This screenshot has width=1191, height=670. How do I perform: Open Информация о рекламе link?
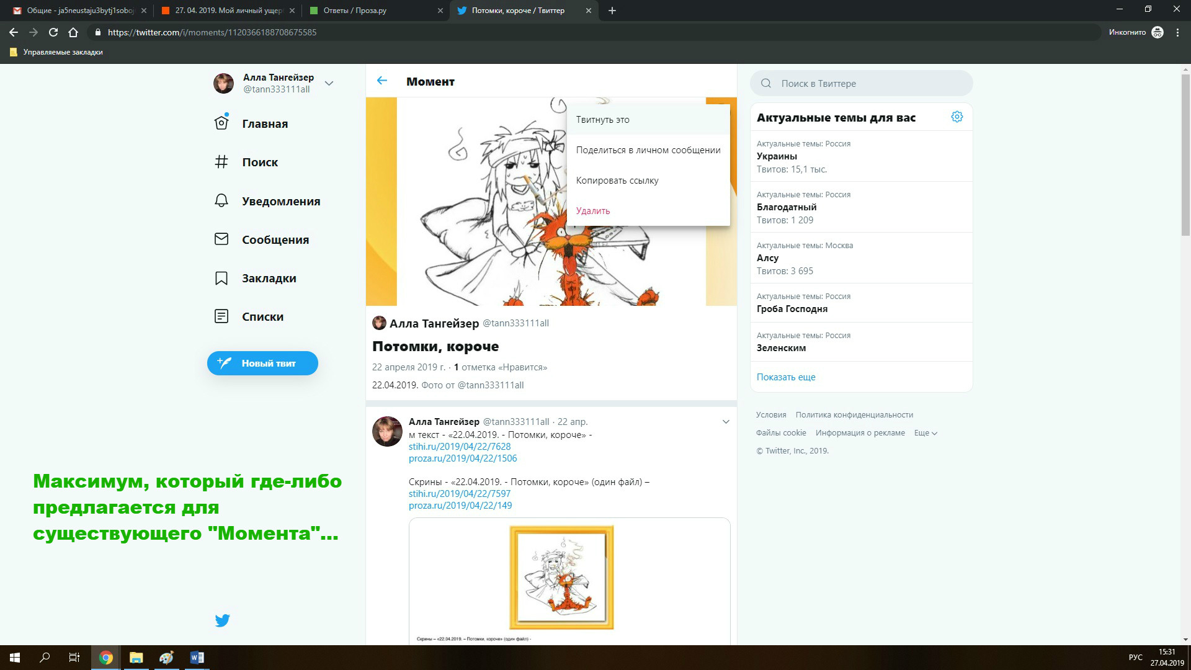860,433
